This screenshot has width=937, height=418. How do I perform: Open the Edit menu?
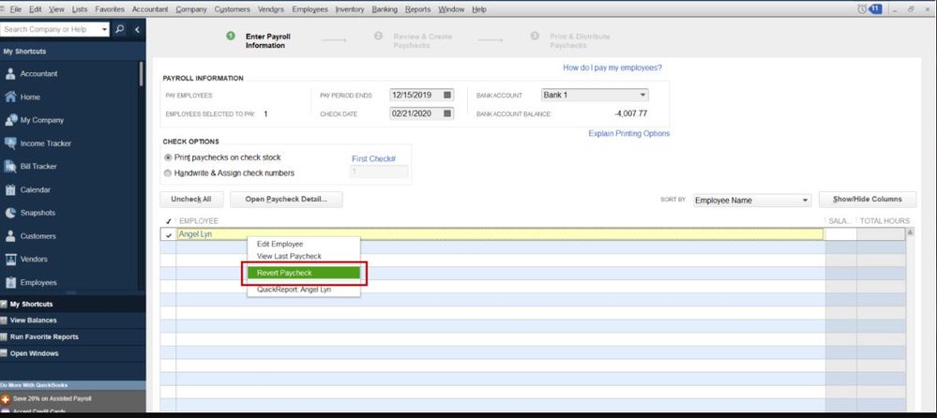[36, 9]
